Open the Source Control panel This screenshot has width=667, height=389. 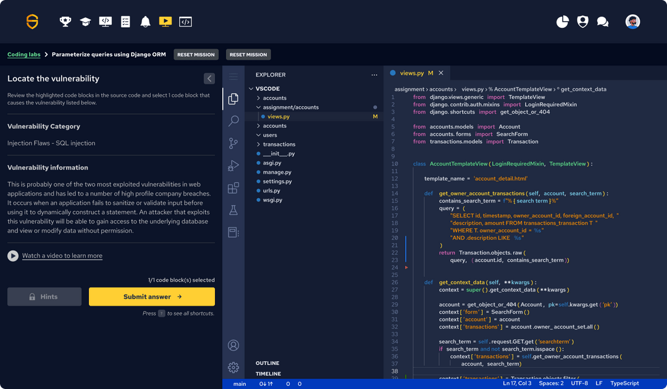click(x=233, y=143)
